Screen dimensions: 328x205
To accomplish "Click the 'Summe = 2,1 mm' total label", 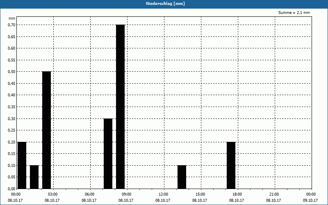I will [294, 13].
